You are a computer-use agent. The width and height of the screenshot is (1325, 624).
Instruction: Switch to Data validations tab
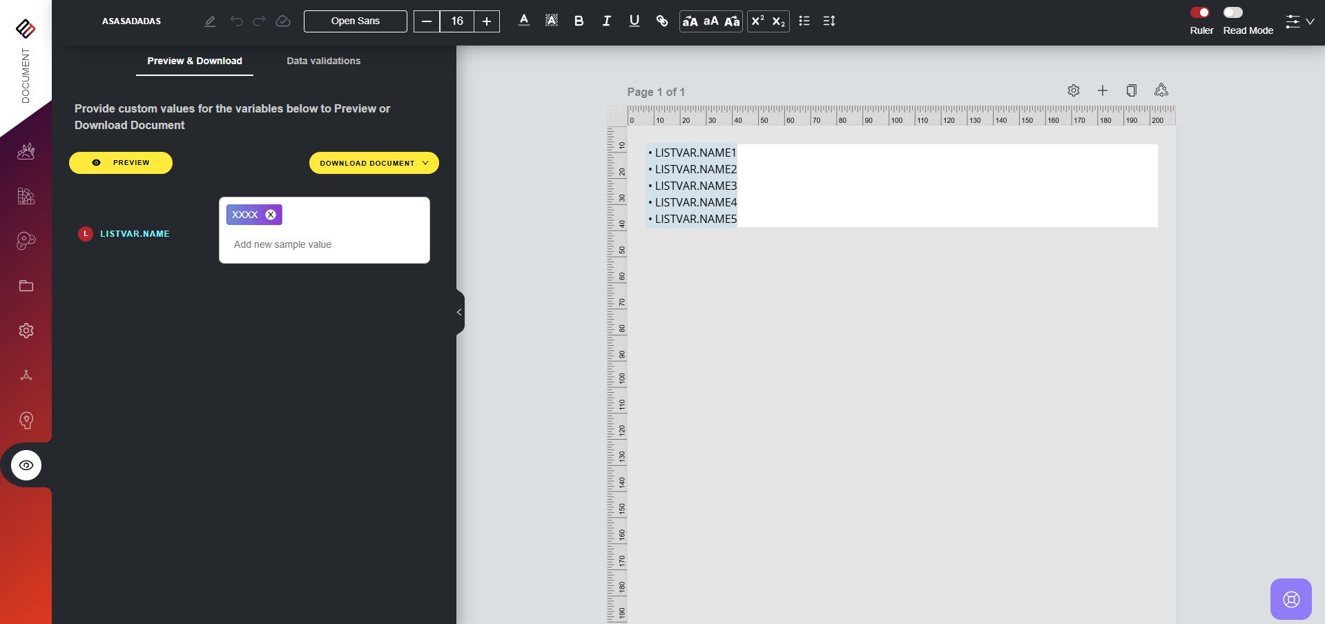click(323, 61)
